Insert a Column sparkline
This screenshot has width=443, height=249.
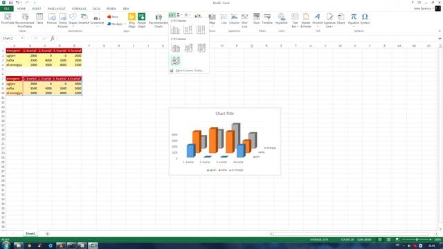[x=234, y=19]
